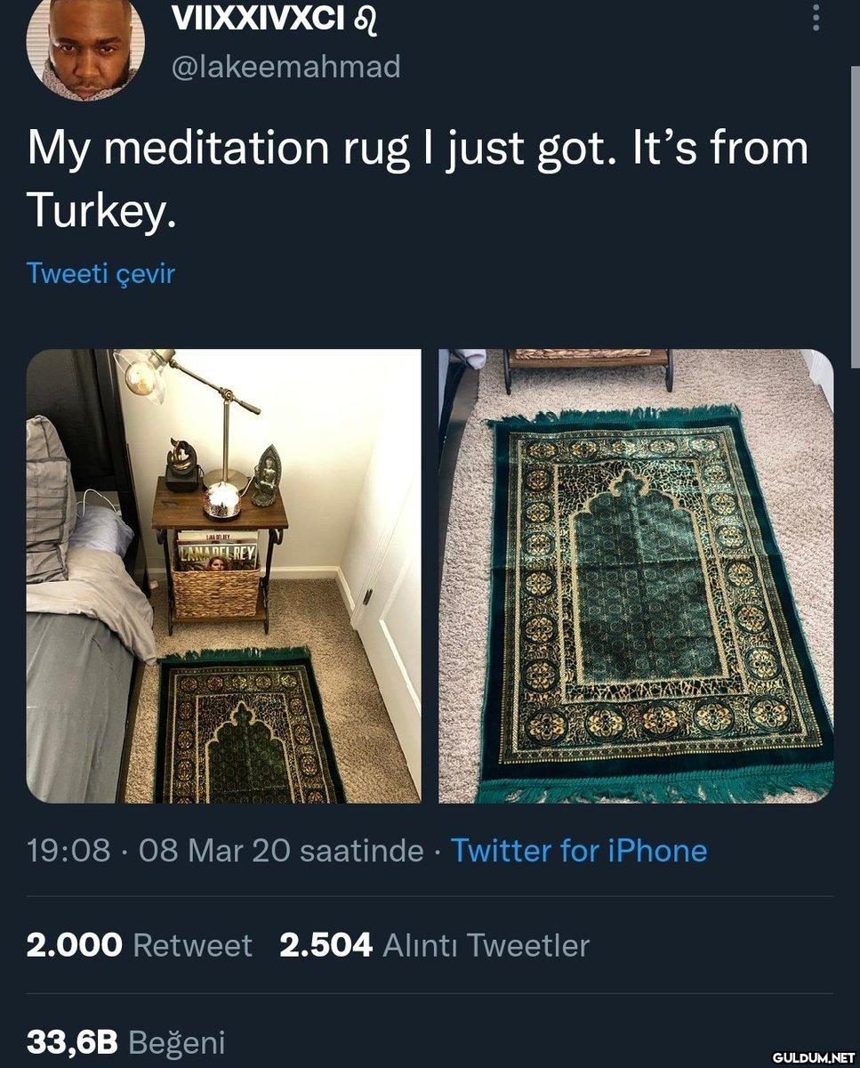Open the VIIXXIVXCI display name
Screen dimensions: 860x1068
tap(257, 18)
